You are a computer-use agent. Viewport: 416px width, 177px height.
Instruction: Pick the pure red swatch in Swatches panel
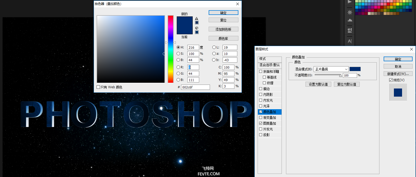[x=388, y=4]
